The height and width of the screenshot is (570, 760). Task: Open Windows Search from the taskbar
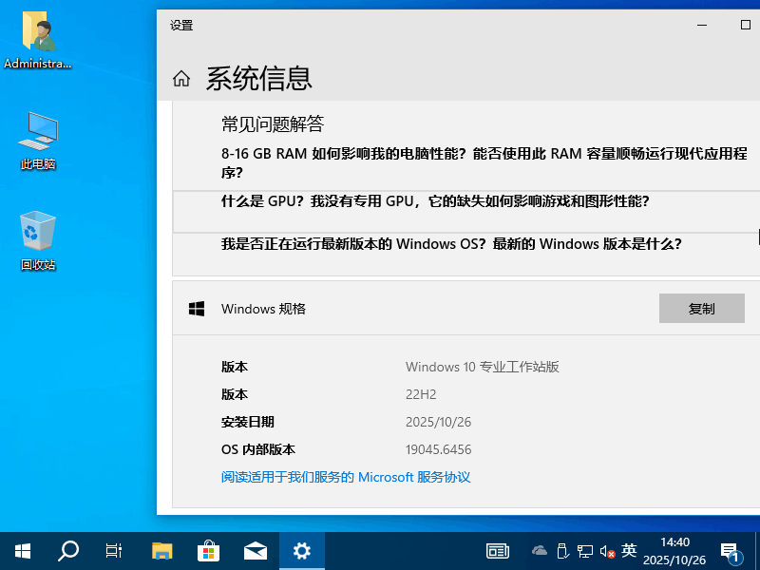point(67,550)
